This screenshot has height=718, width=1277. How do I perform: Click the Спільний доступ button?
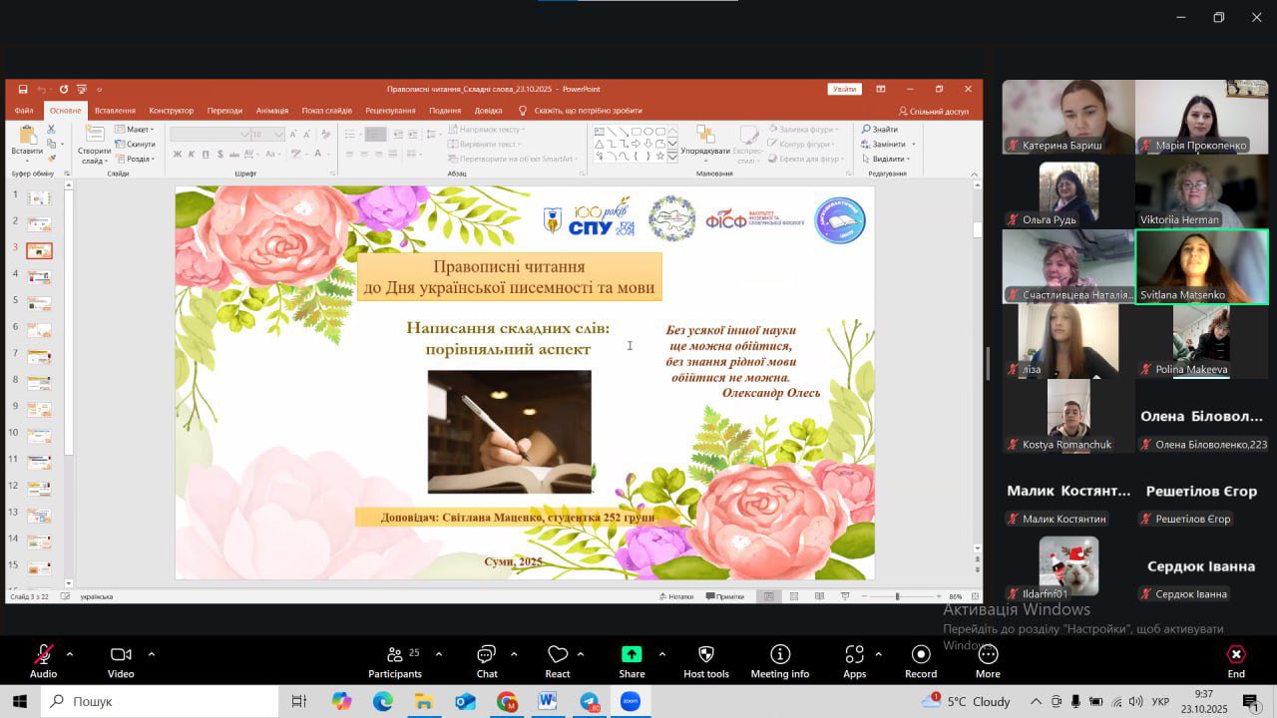[933, 111]
